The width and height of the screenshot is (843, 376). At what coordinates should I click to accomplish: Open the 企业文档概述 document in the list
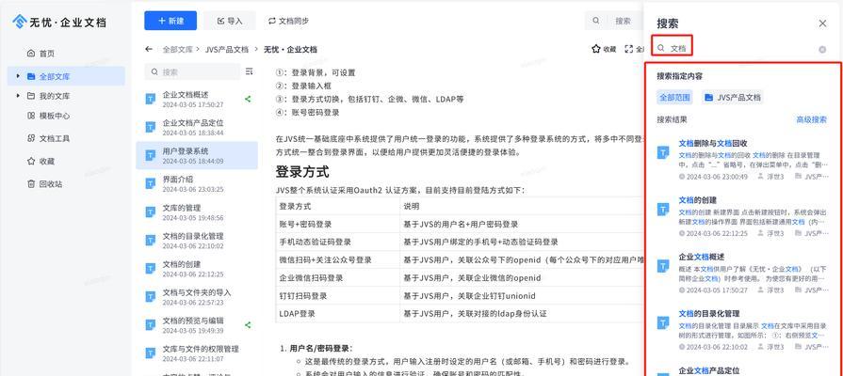point(197,99)
